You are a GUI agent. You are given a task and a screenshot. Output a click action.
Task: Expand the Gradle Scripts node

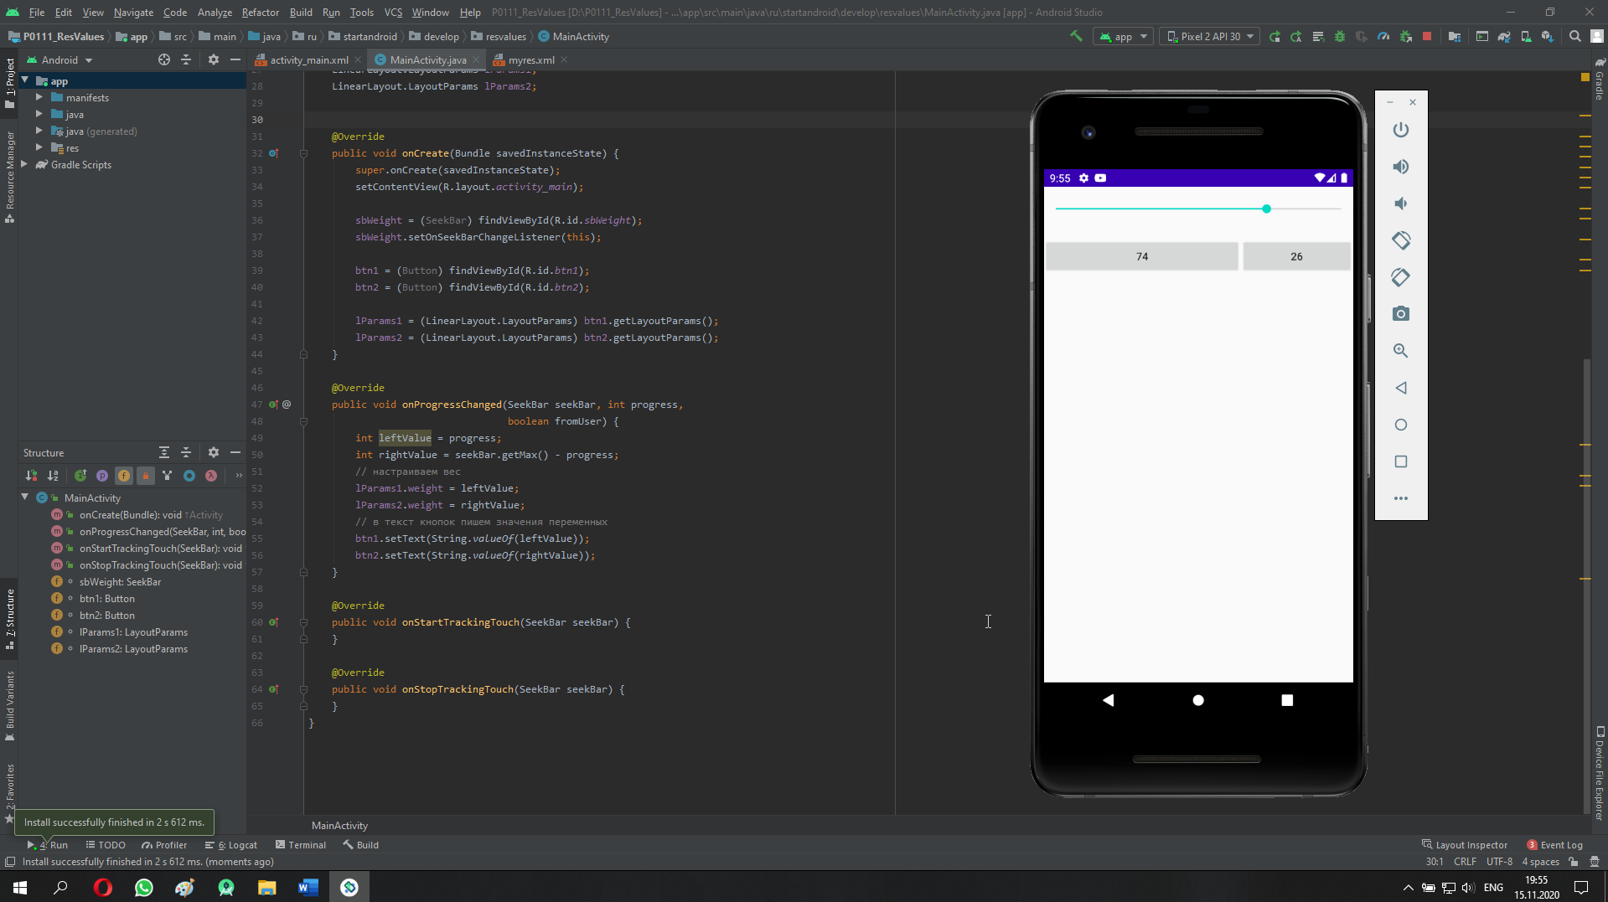click(x=25, y=165)
